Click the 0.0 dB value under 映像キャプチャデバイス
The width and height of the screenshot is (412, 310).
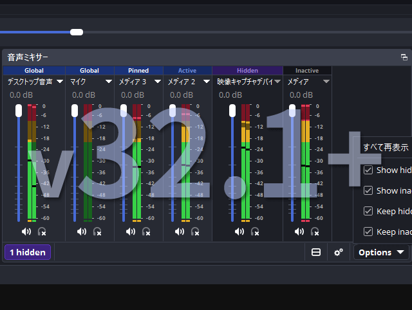pos(230,95)
